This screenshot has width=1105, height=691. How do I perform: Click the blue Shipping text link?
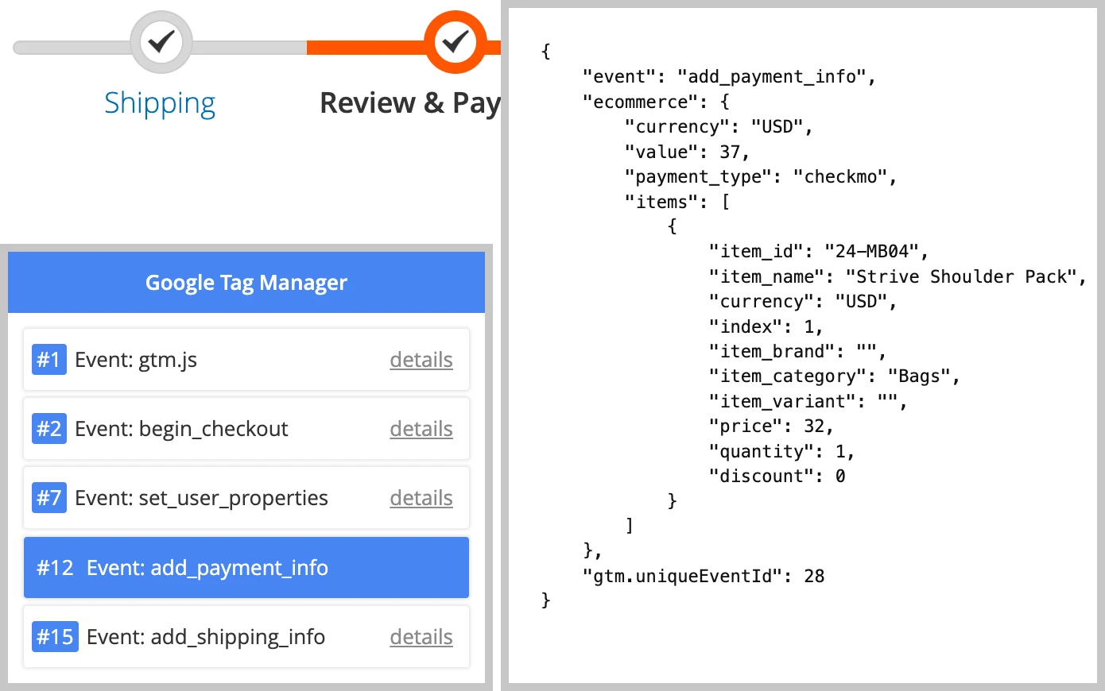tap(160, 102)
